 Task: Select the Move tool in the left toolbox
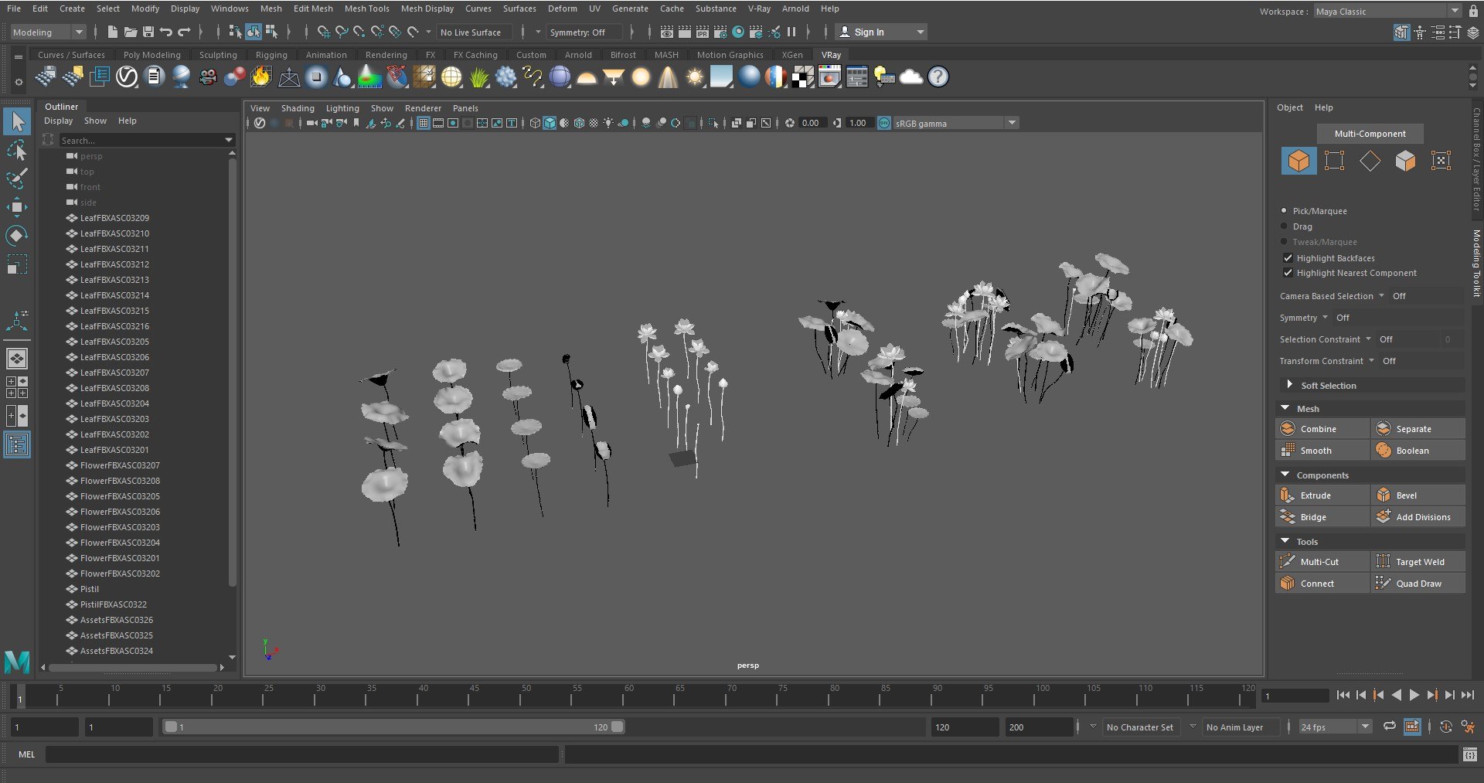click(x=16, y=206)
